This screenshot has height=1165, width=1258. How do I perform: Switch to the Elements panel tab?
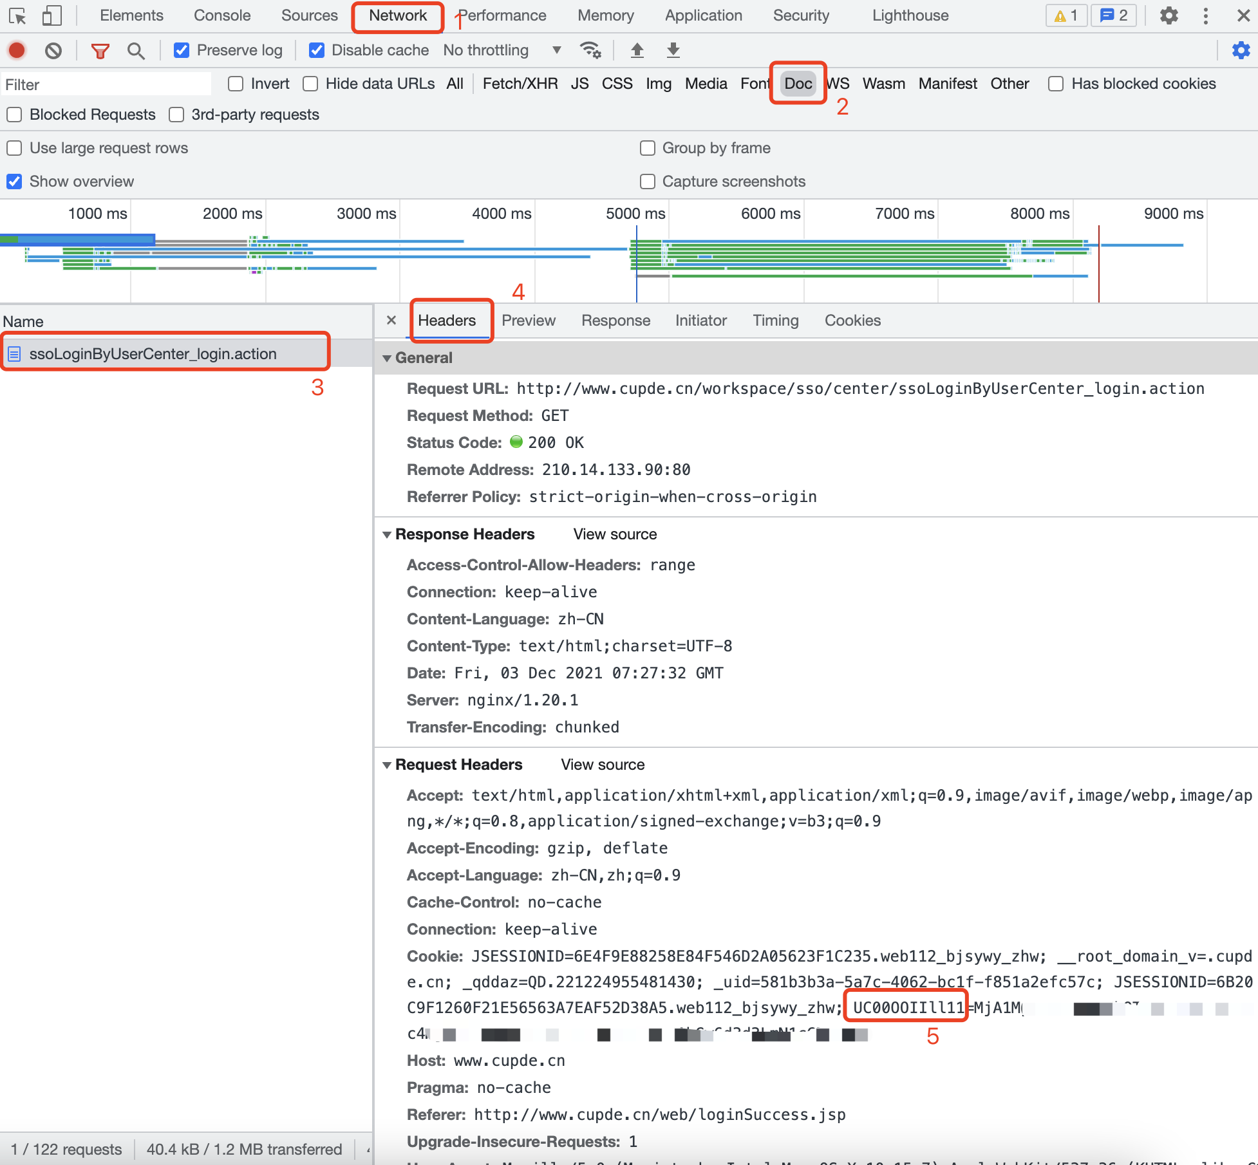(131, 15)
